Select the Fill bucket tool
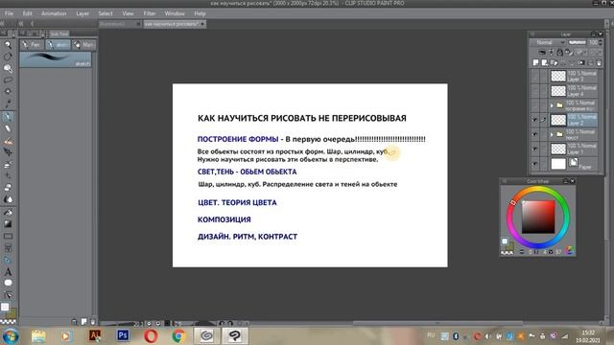 click(8, 213)
